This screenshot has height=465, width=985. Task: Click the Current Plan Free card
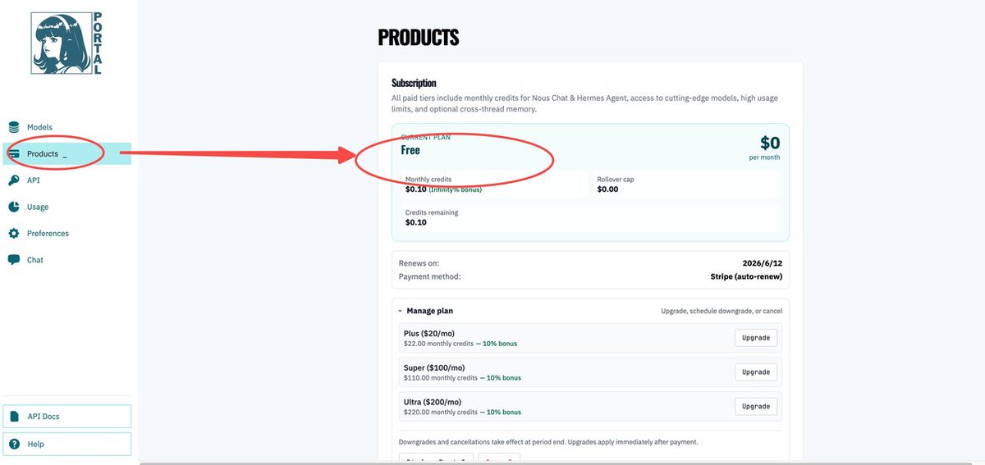coord(590,182)
